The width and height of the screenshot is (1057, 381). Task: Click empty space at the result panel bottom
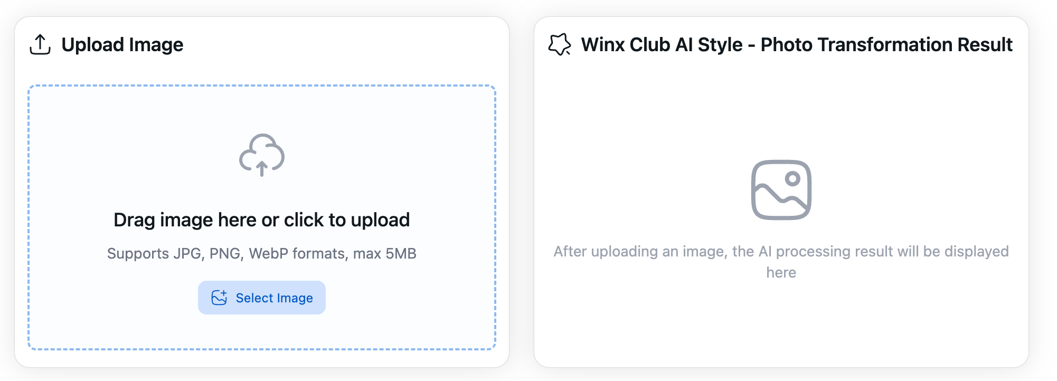pyautogui.click(x=781, y=332)
